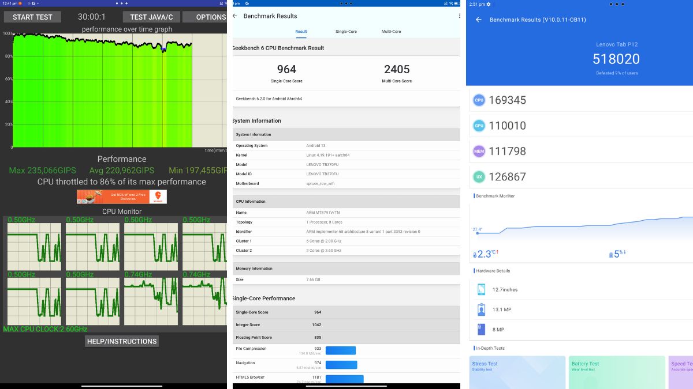Open the settings gear in the status bar
693x389 pixels.
(489, 4)
